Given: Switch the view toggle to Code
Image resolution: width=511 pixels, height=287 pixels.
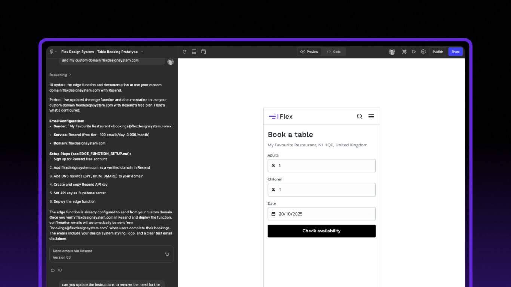Looking at the screenshot, I should (x=334, y=52).
